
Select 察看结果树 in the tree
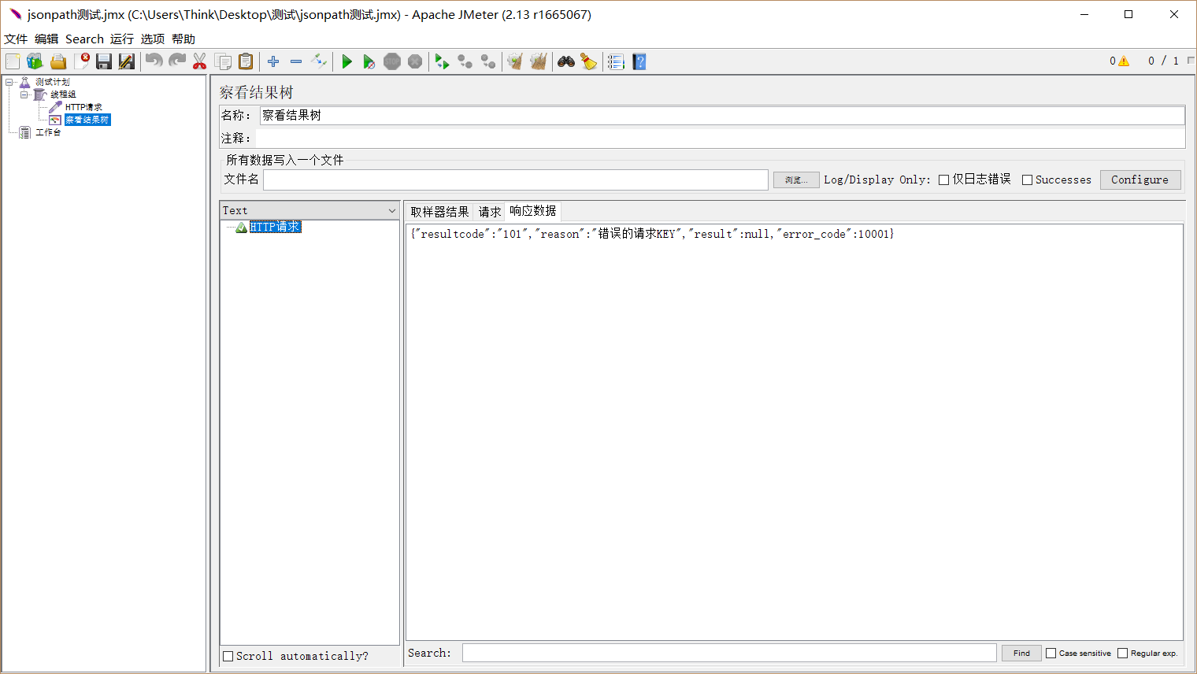click(x=87, y=120)
